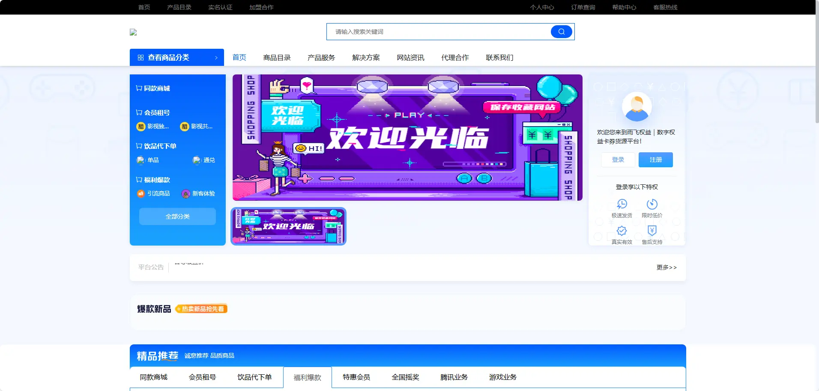Click the search keyword input field
This screenshot has width=819, height=391.
[x=437, y=32]
